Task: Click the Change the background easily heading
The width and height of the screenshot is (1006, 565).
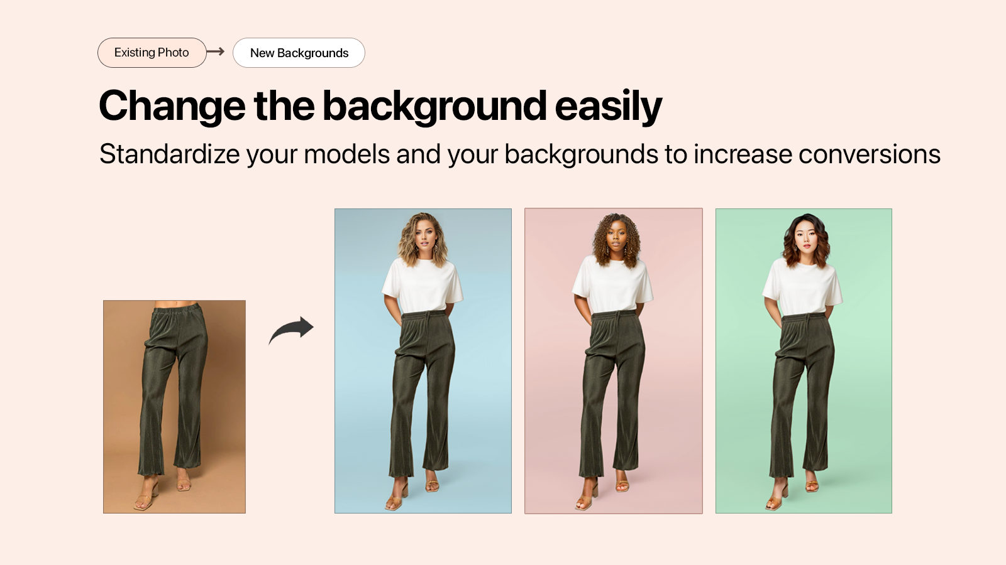Action: click(x=380, y=105)
